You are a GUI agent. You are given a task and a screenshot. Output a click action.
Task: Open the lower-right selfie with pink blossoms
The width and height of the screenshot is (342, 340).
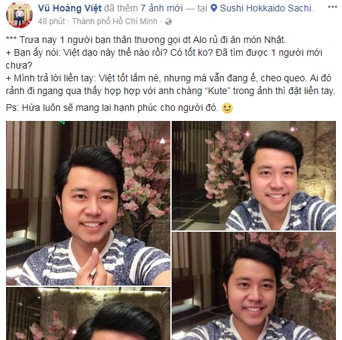(x=253, y=286)
